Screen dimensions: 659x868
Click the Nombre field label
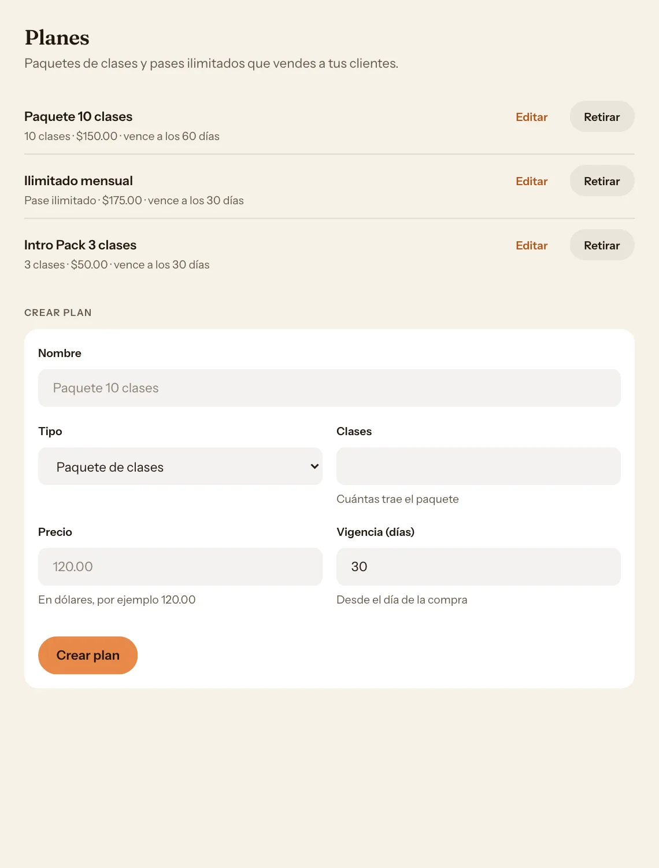pos(60,353)
